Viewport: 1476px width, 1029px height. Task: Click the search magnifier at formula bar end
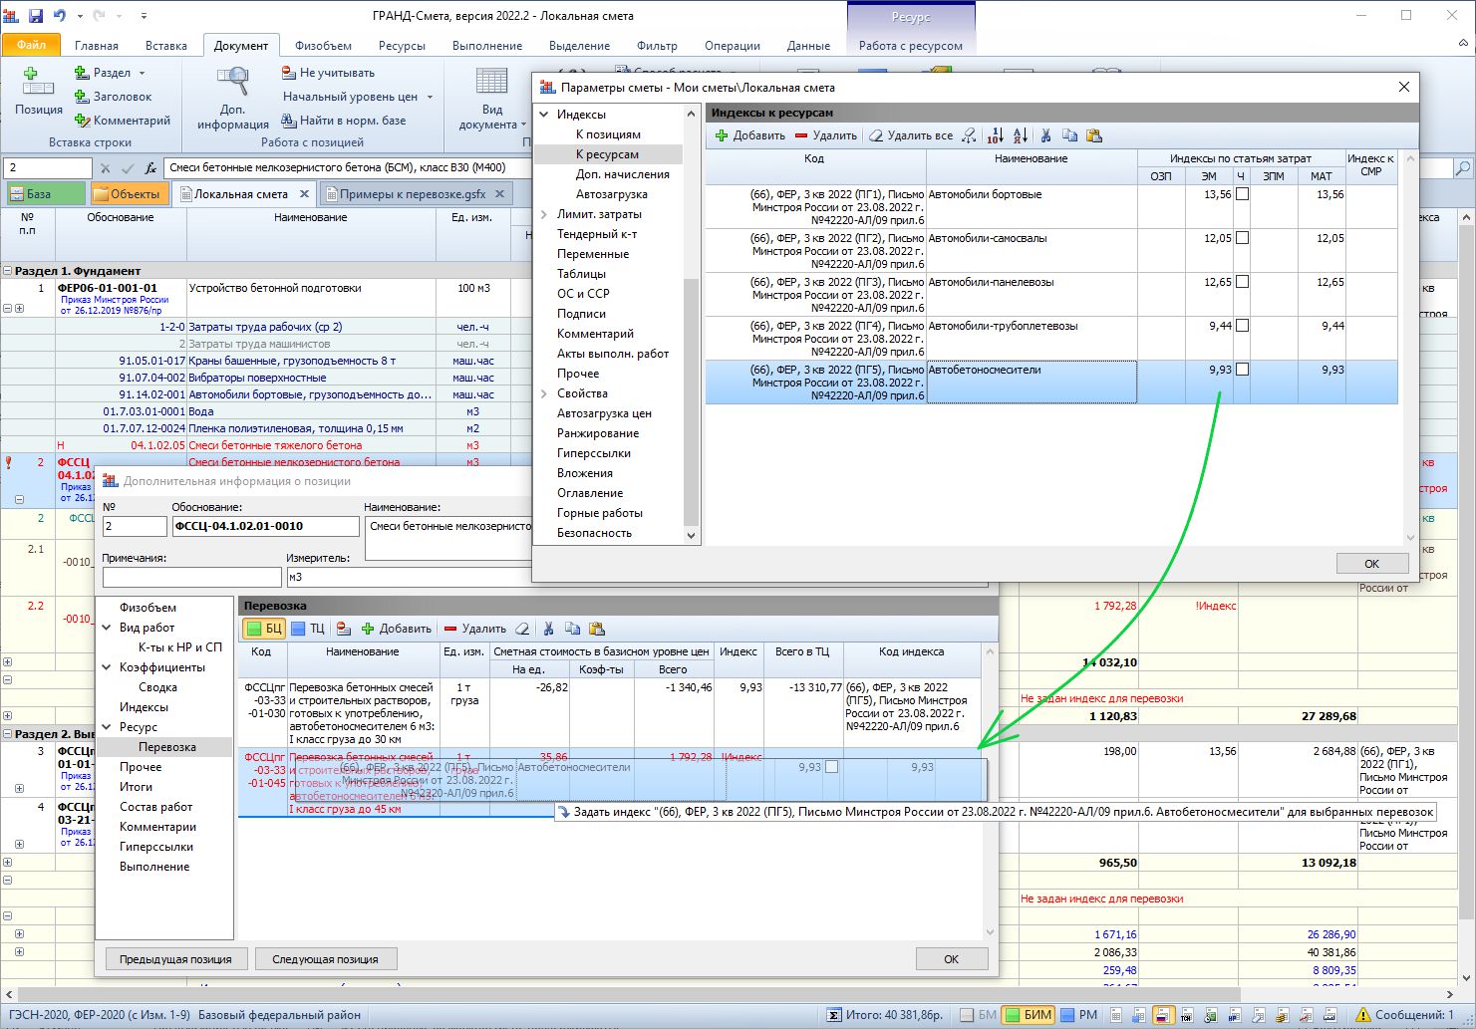point(1463,168)
